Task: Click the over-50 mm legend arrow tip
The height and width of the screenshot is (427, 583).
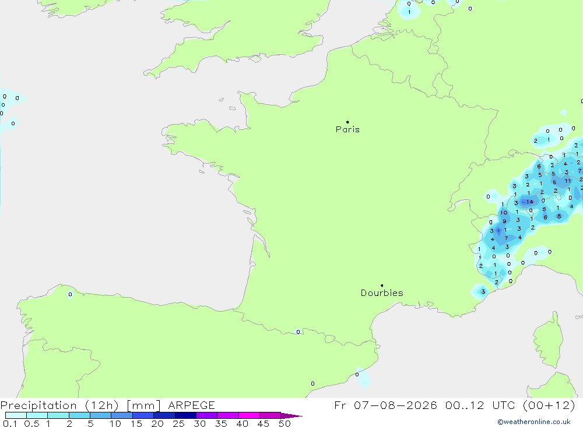Action: click(292, 415)
